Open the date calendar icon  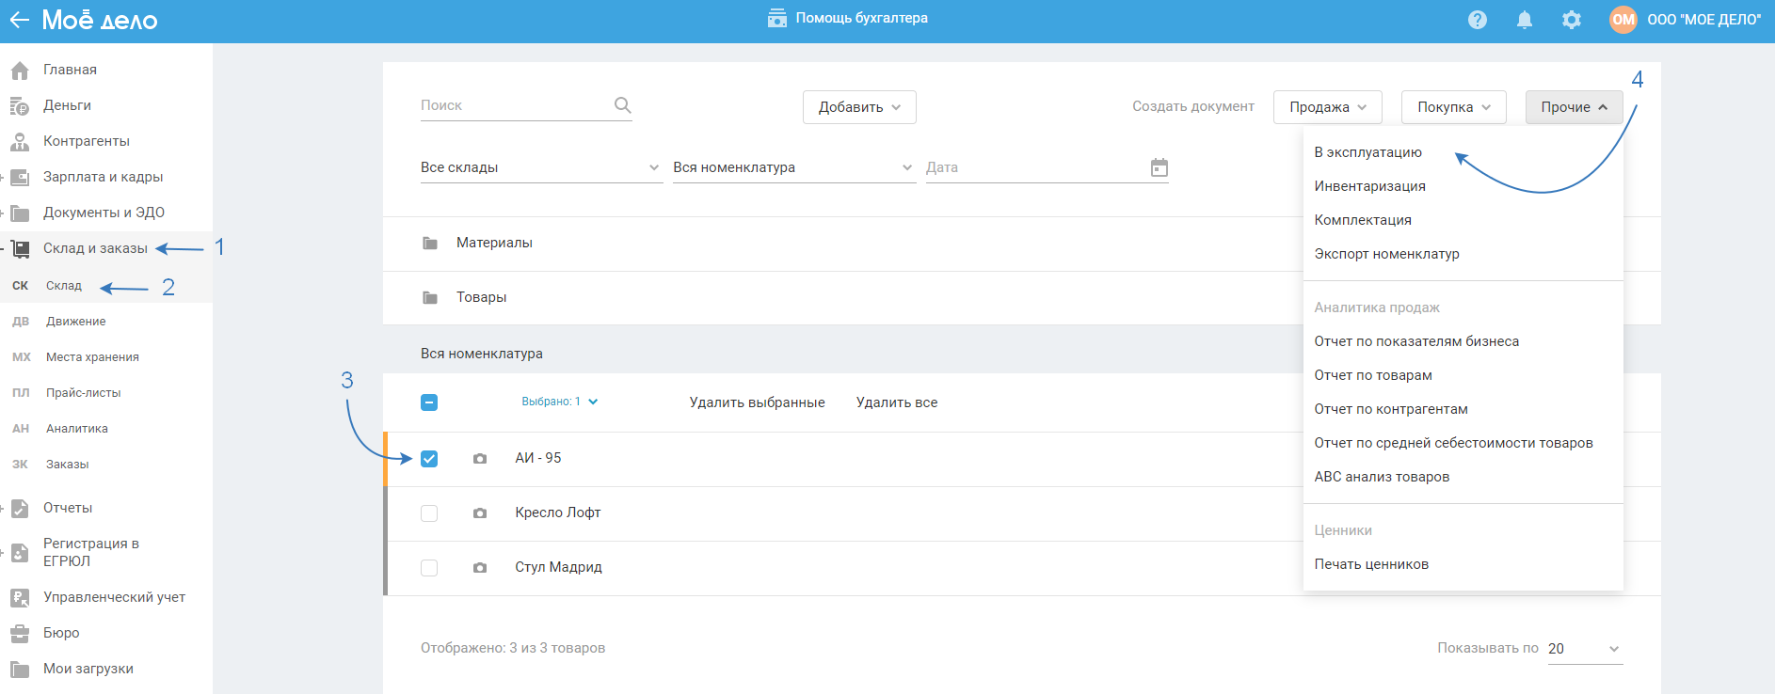(x=1159, y=167)
